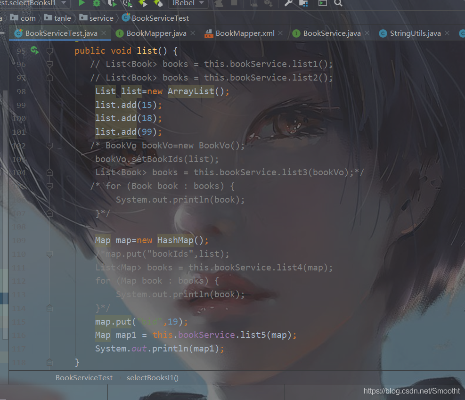The image size is (465, 400).
Task: Click 'System.out.println(map1);' on line 117
Action: pos(160,348)
